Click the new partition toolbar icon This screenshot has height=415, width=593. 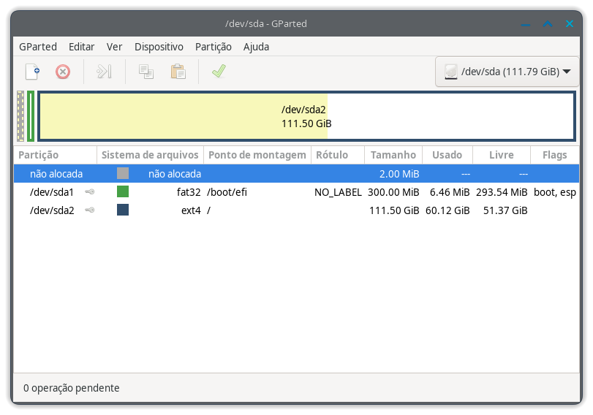click(32, 72)
